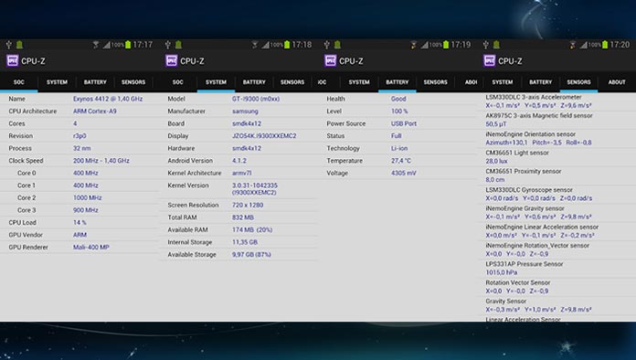This screenshot has height=360, width=636.
Task: Tap the green battery notification icon beside USB, 17:19 screen
Action: pos(337,45)
